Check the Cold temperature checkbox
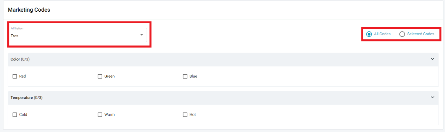This screenshot has height=132, width=445. point(15,115)
